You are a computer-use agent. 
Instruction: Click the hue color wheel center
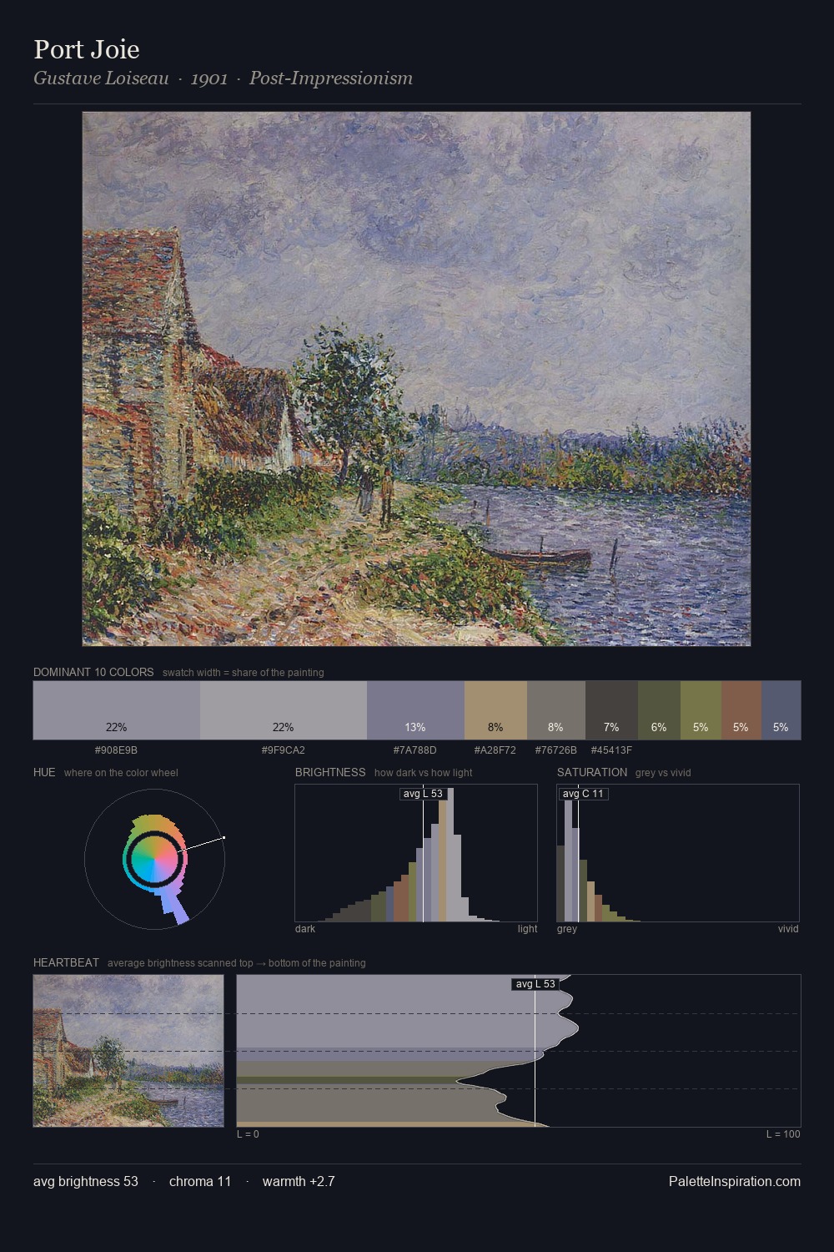coord(154,858)
